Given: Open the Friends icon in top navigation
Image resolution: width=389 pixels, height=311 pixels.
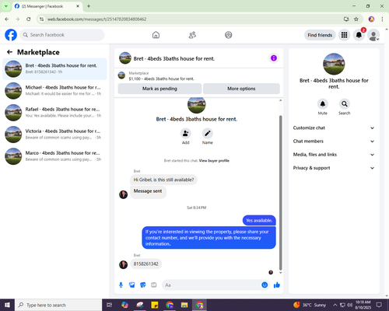Looking at the screenshot, I should pos(192,35).
